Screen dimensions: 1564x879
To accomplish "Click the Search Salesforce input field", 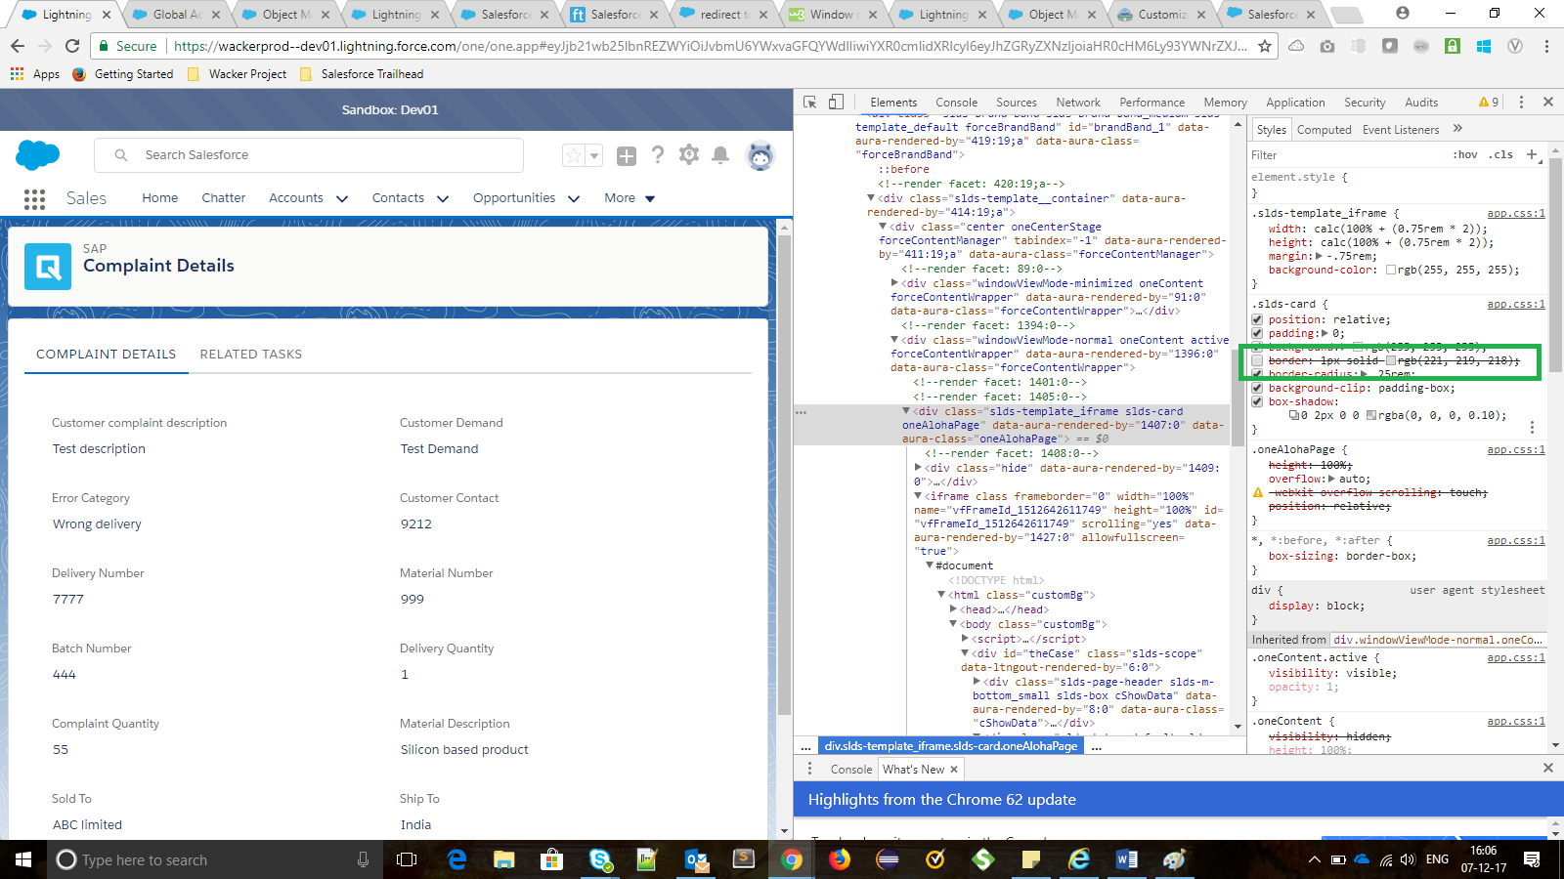I will [323, 155].
